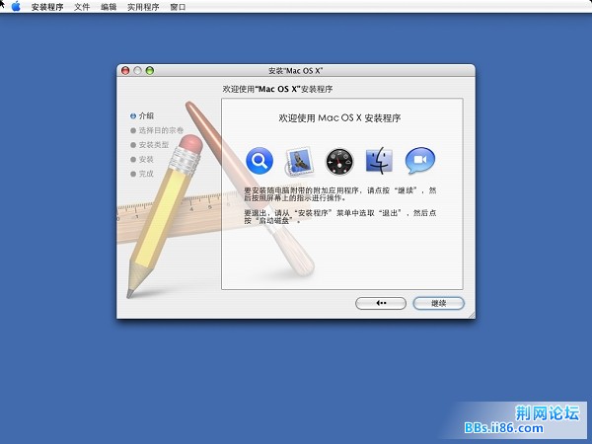The image size is (592, 444).
Task: Select the 选择目的宗卷 step
Action: click(157, 130)
